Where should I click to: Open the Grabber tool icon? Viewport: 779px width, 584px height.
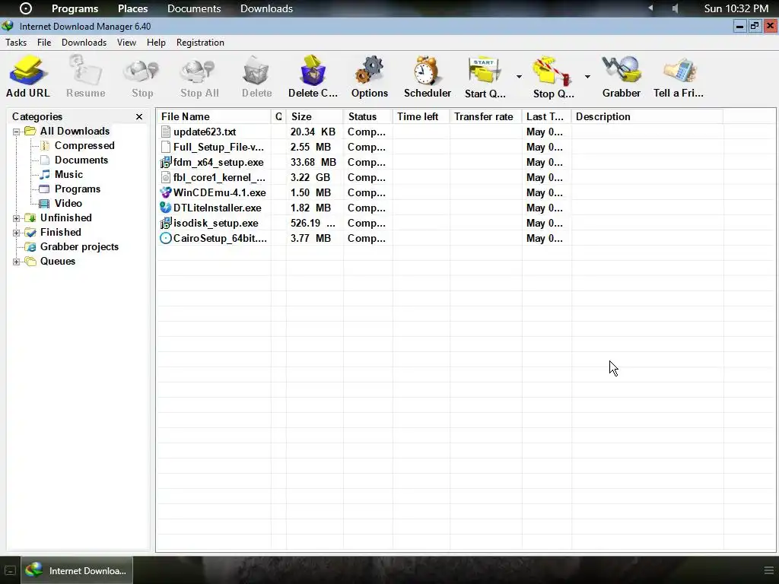point(621,70)
